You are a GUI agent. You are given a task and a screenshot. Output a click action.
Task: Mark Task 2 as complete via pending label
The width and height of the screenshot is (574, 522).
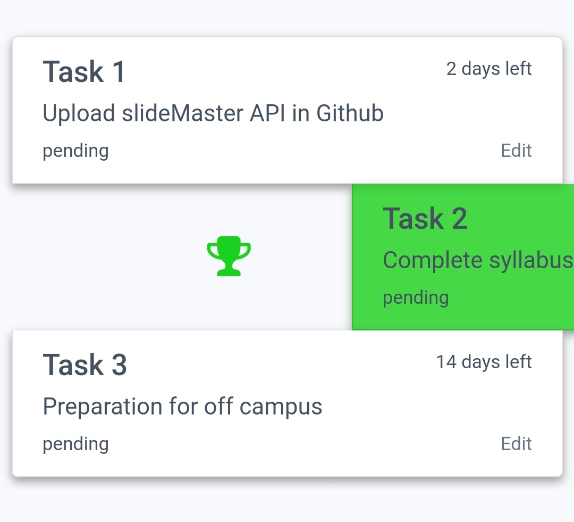[416, 297]
